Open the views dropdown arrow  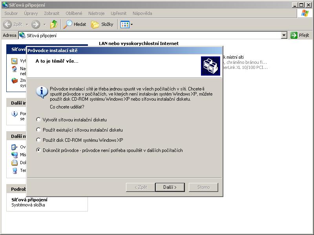coord(131,24)
